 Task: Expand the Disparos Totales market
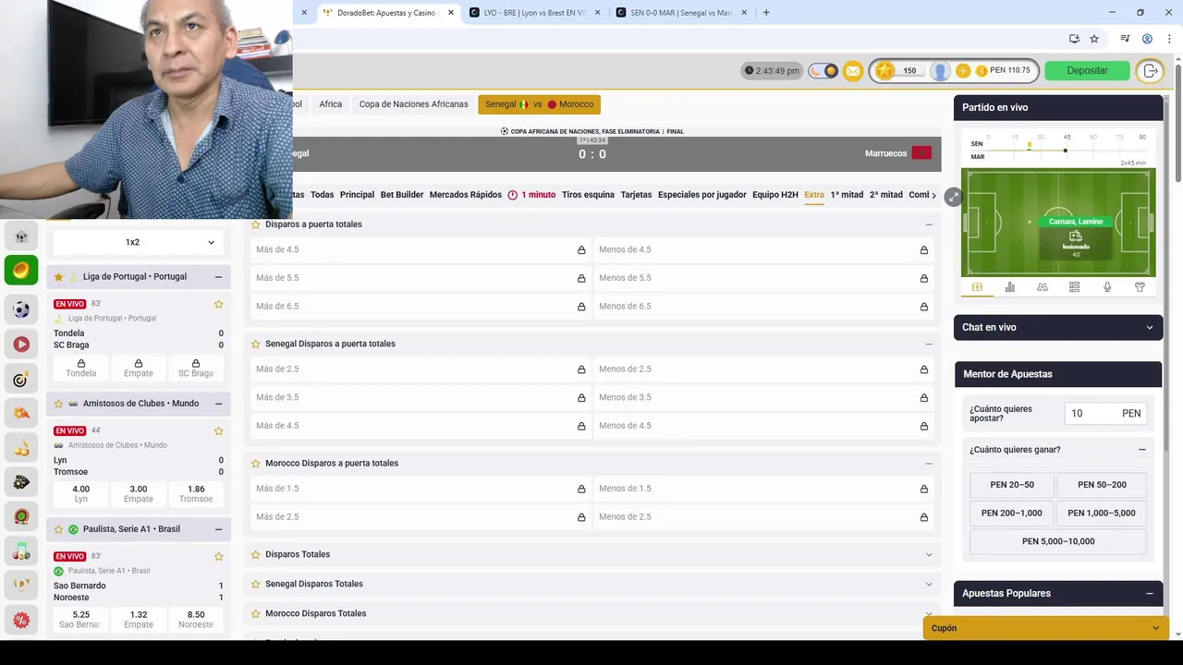coord(929,555)
